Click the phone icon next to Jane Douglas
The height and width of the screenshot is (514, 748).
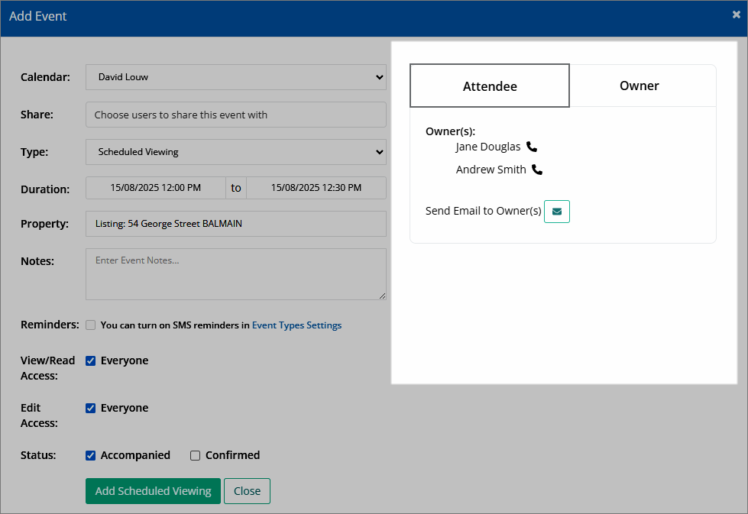[x=532, y=147]
